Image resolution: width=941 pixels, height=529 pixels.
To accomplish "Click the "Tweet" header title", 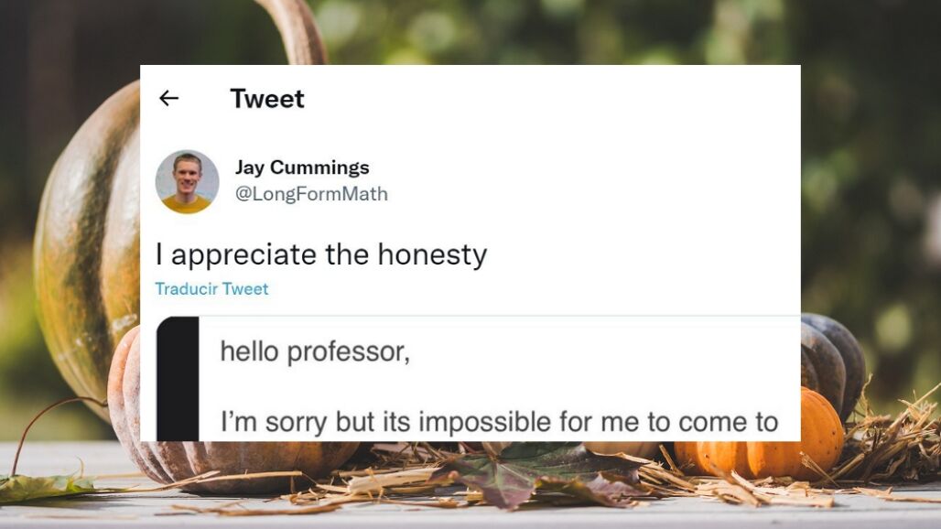I will tap(267, 98).
